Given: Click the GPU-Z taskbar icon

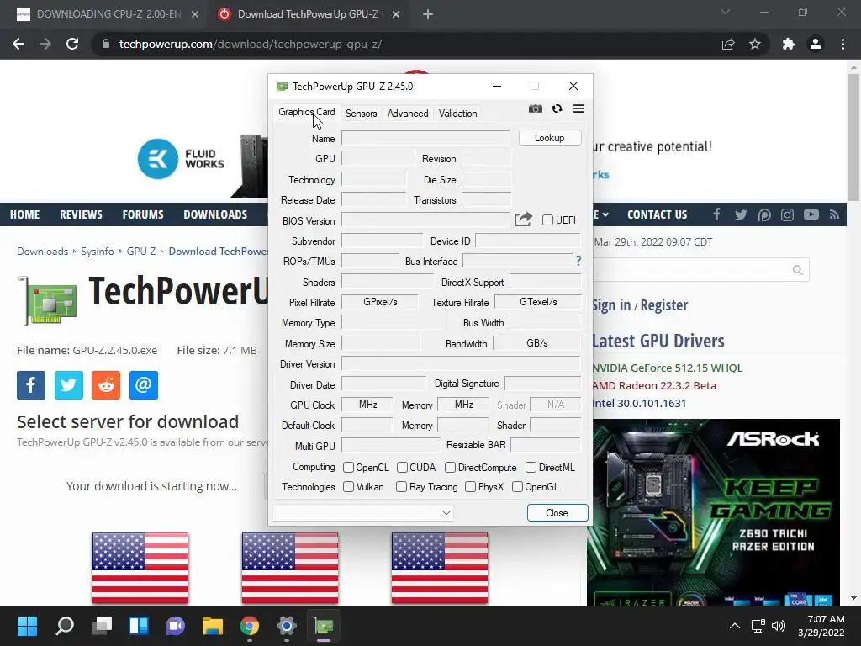Looking at the screenshot, I should [x=324, y=626].
